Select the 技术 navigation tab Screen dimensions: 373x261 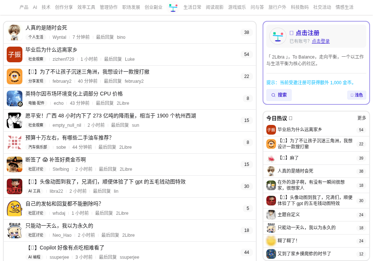click(46, 7)
